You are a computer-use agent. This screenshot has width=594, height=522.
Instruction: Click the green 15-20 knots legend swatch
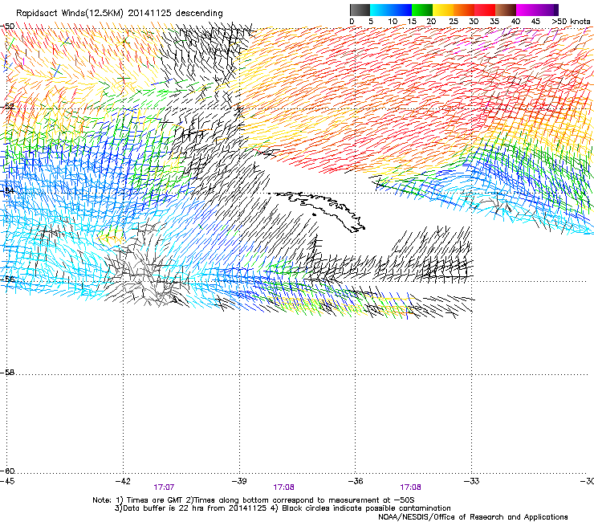[422, 10]
